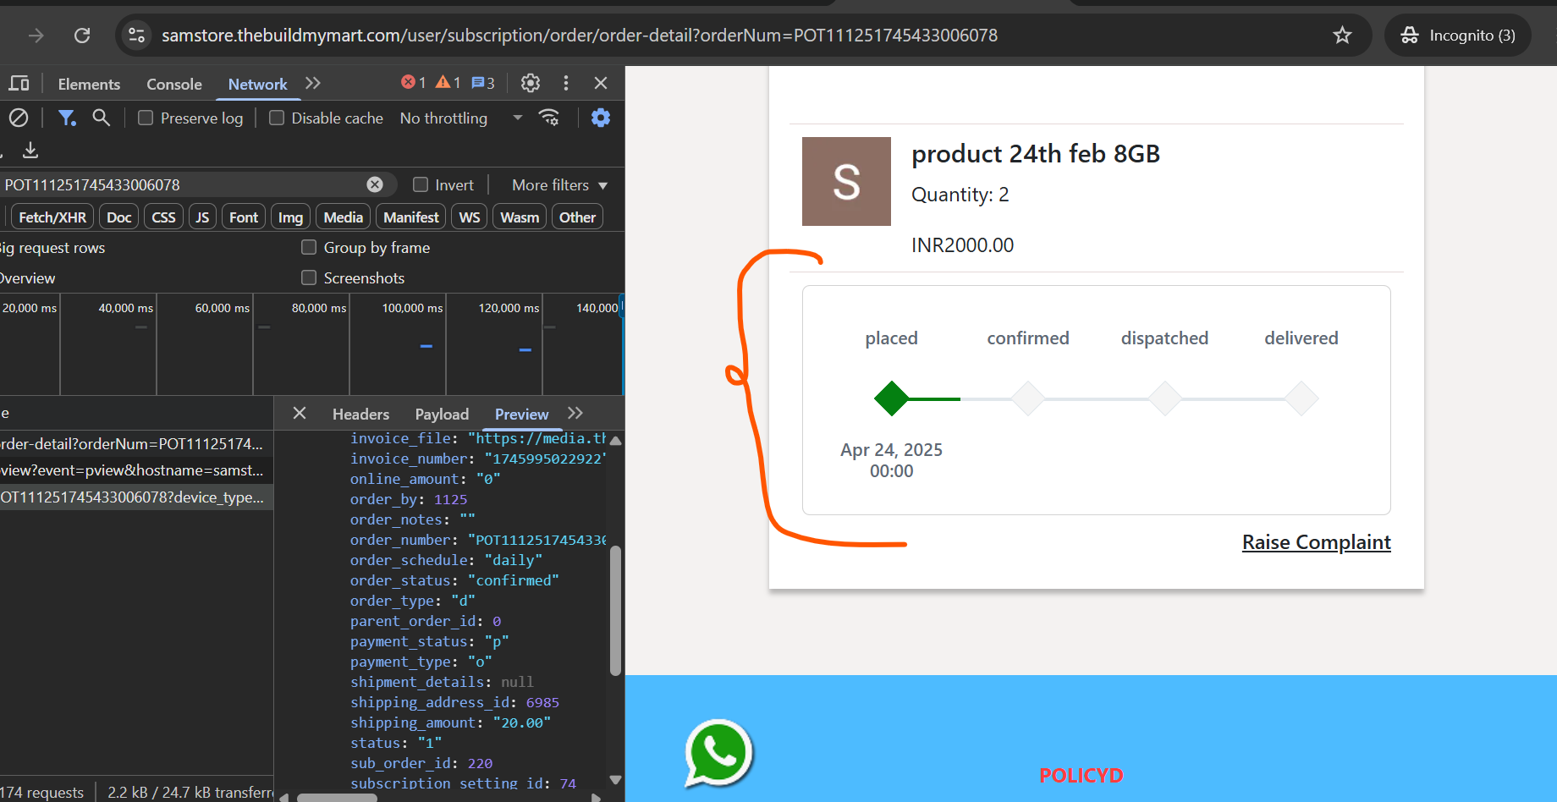Filter requests by Wasm type
This screenshot has width=1557, height=802.
pyautogui.click(x=520, y=217)
